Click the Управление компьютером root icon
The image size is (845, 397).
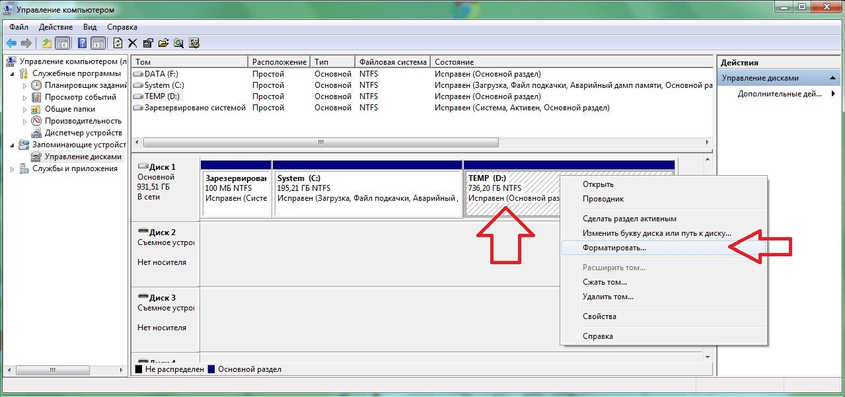(11, 61)
